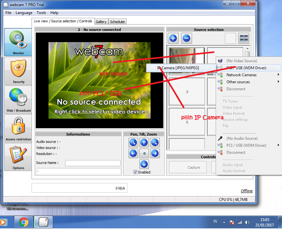Screen dimensions: 282x229
Task: Expand video PCI / USB (WDM Driver) submenu
Action: click(x=249, y=68)
